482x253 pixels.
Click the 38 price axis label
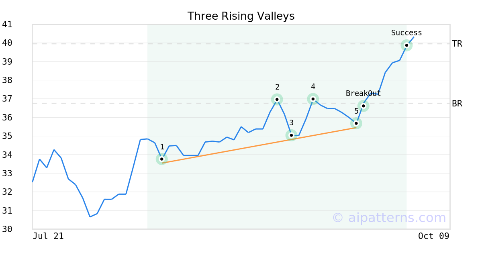tap(7, 80)
